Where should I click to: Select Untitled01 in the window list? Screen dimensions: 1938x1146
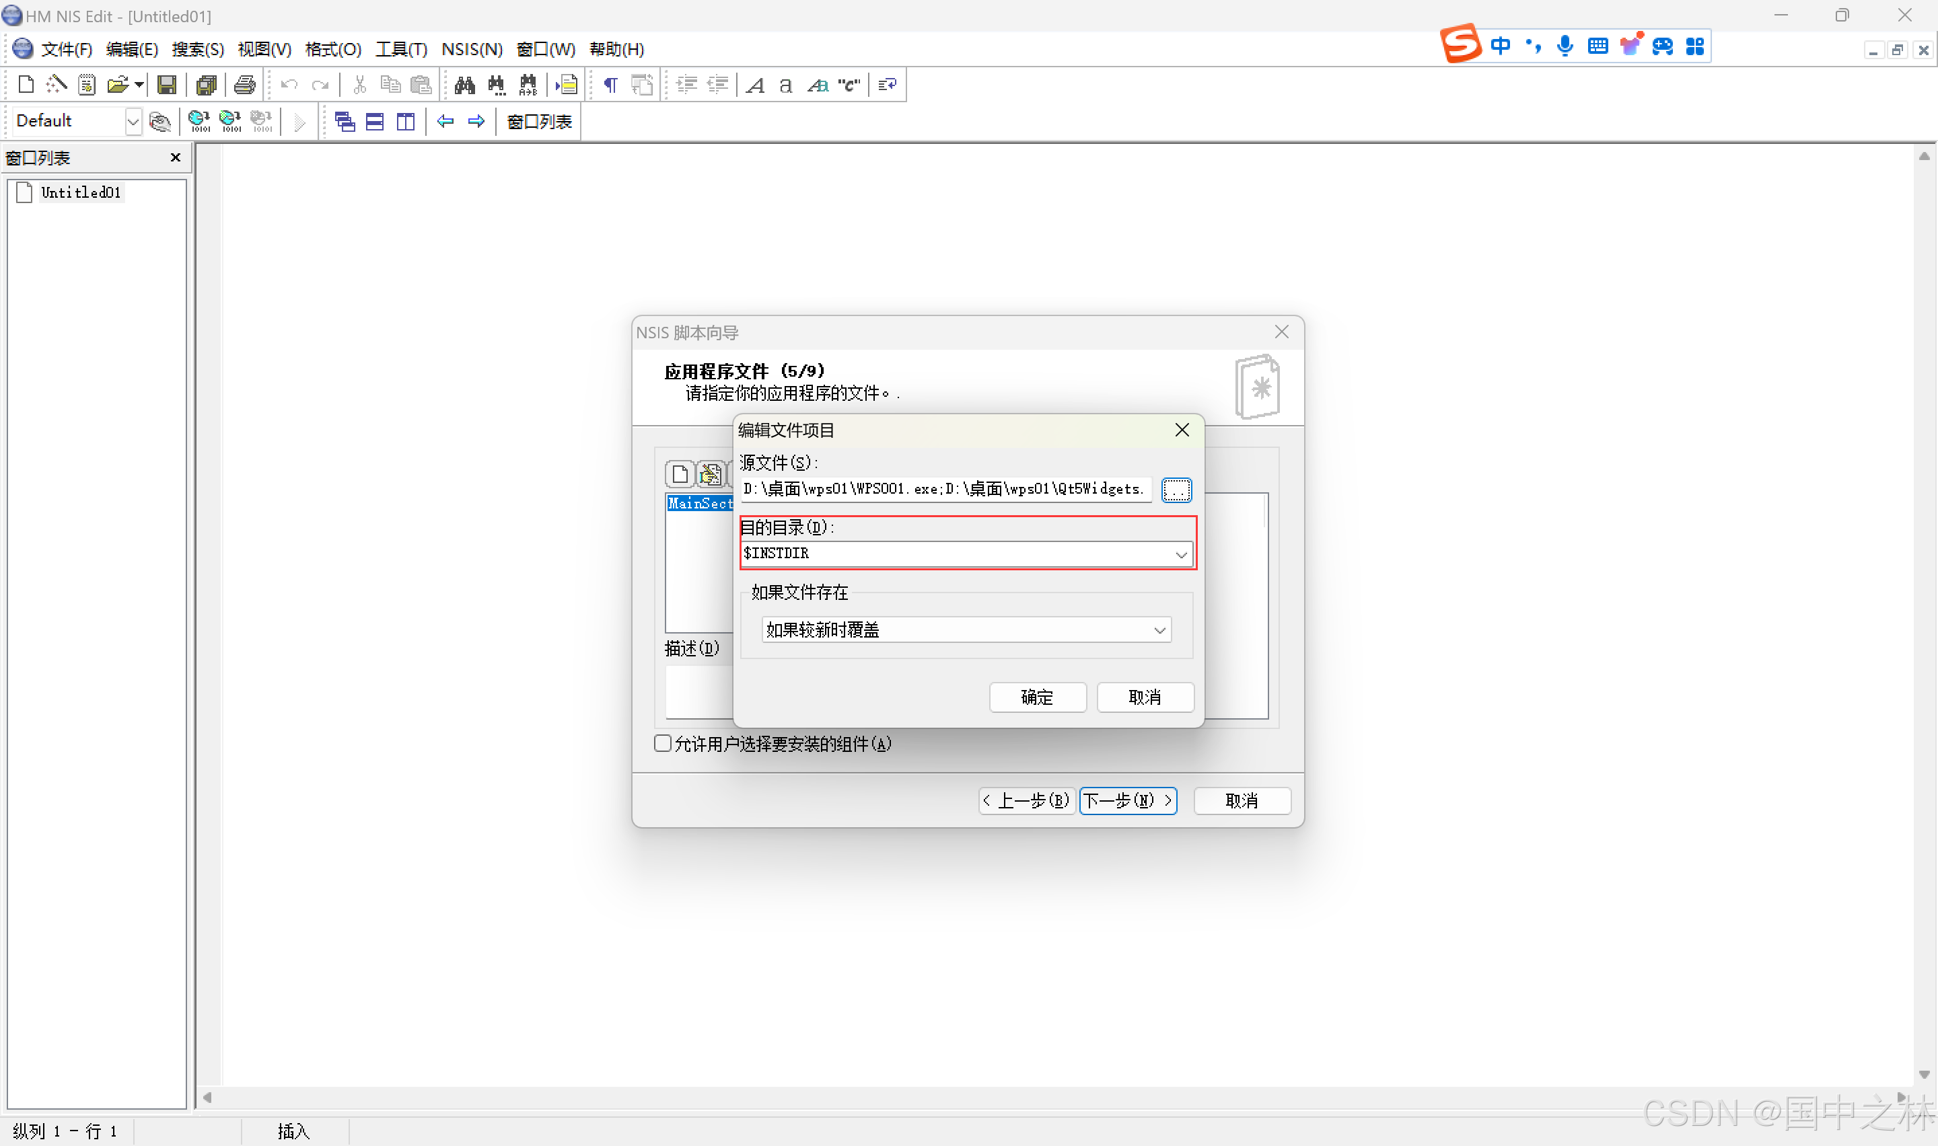coord(80,192)
